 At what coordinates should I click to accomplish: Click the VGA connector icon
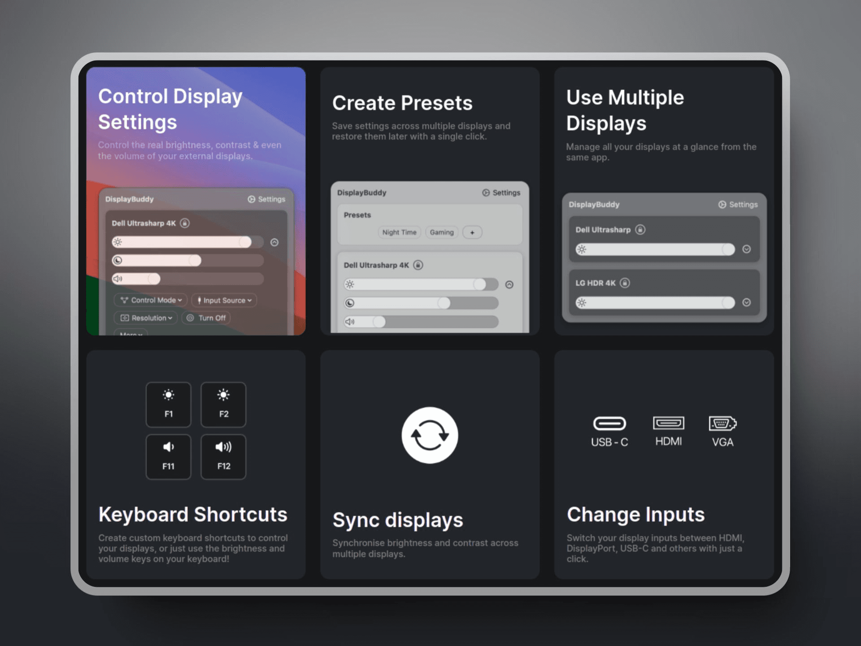point(722,423)
